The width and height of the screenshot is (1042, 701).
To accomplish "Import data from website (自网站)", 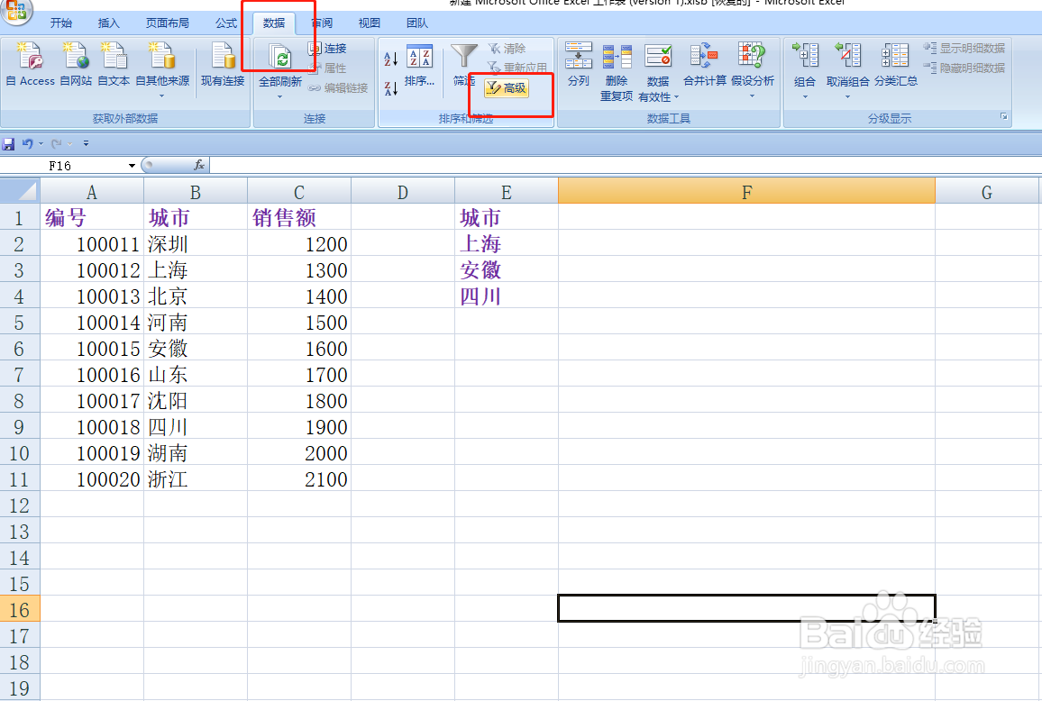I will (x=76, y=64).
